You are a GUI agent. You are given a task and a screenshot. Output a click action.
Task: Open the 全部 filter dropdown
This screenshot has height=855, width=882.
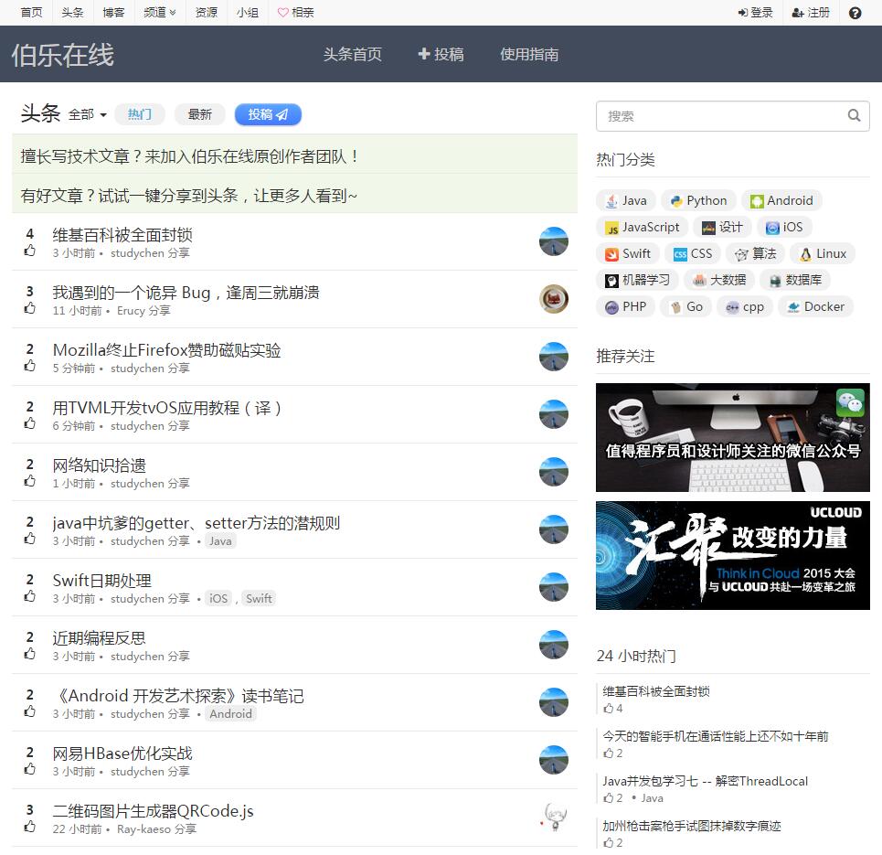tap(88, 114)
